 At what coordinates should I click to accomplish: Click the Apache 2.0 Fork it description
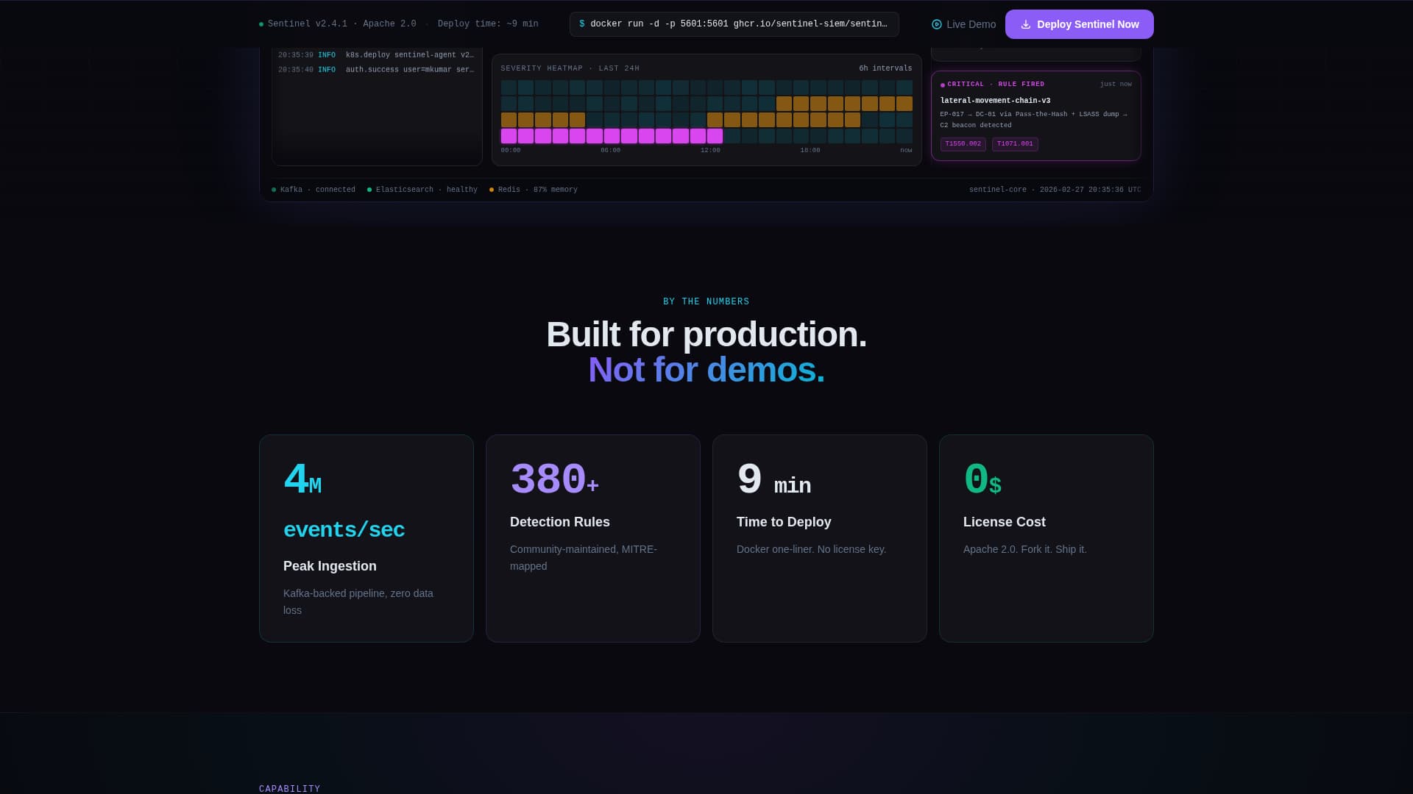(1024, 549)
